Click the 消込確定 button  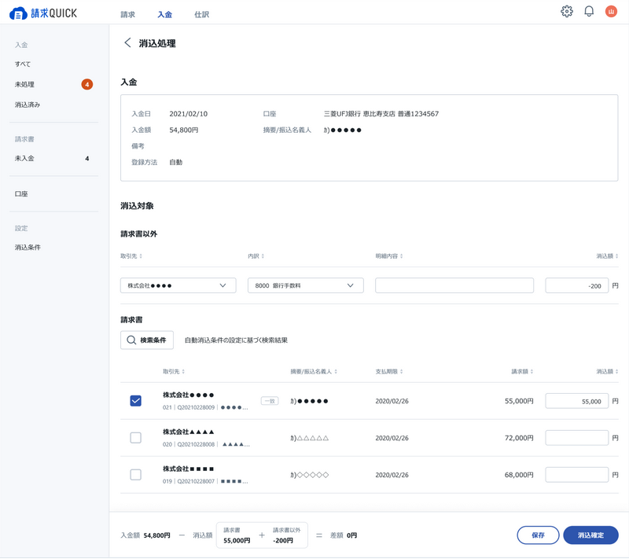pos(590,535)
